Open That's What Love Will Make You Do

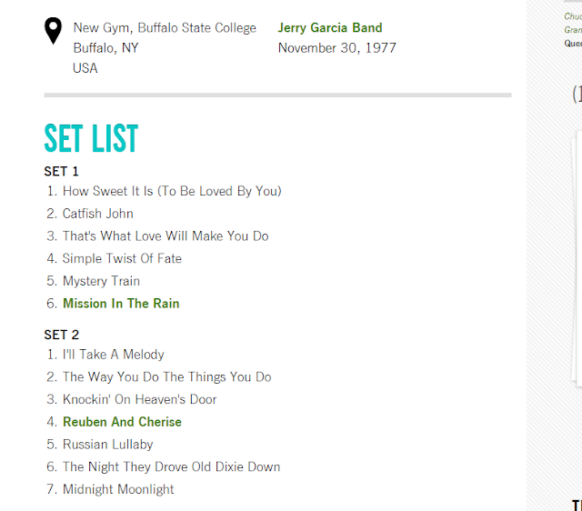(x=166, y=235)
